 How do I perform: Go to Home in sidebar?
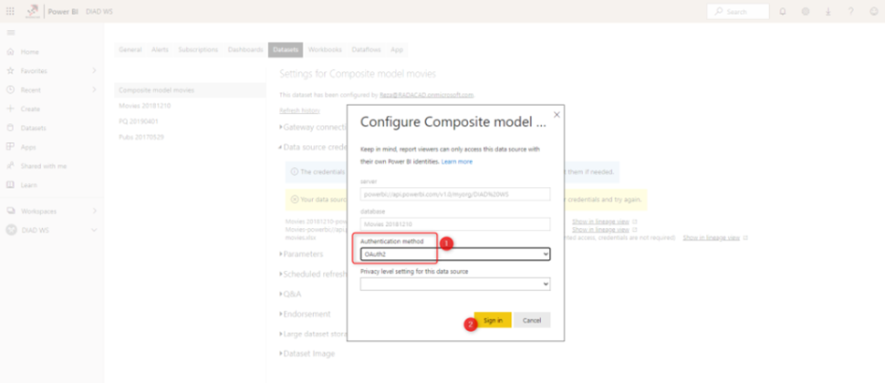pyautogui.click(x=29, y=52)
